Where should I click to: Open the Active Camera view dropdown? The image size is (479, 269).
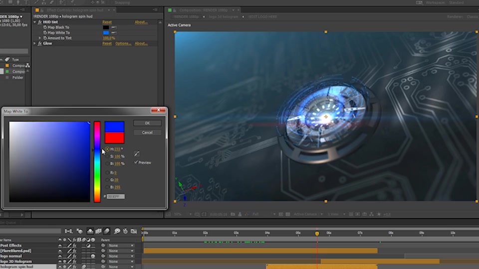308,214
